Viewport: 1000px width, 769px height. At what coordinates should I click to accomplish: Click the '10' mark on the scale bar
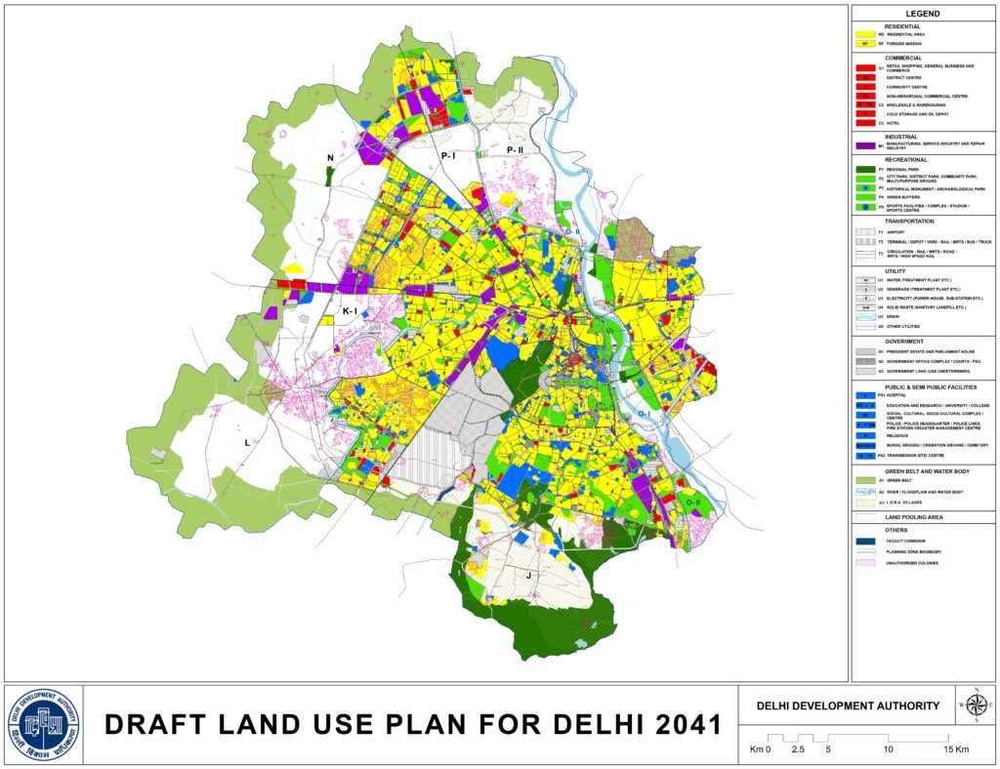(x=889, y=749)
